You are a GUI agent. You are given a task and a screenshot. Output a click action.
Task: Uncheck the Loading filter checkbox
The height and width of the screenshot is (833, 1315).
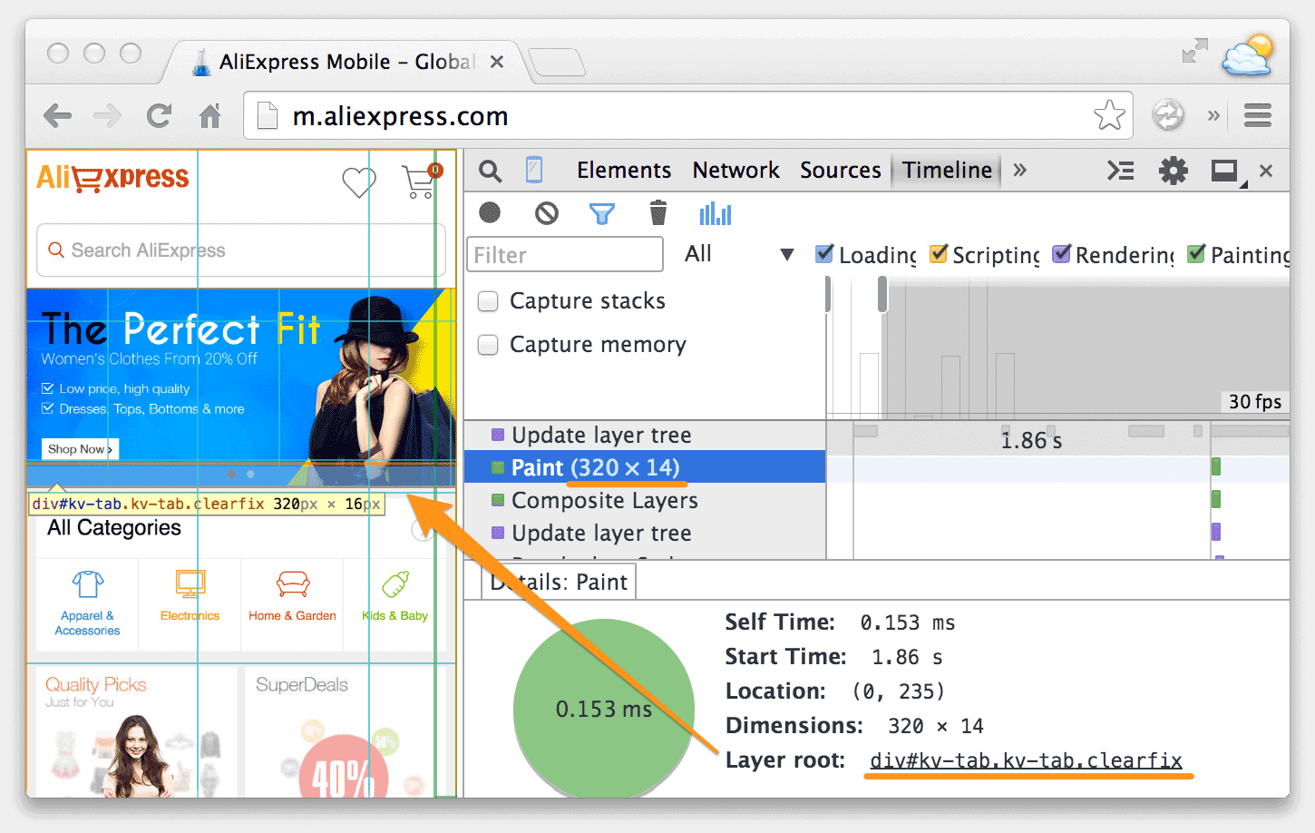pyautogui.click(x=824, y=254)
